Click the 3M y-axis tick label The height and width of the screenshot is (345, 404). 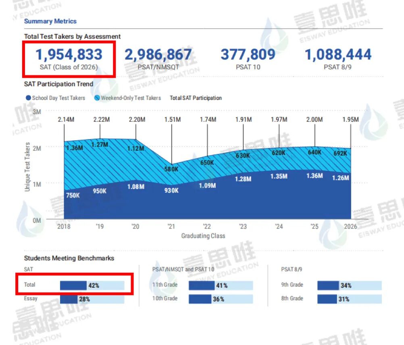click(x=37, y=112)
